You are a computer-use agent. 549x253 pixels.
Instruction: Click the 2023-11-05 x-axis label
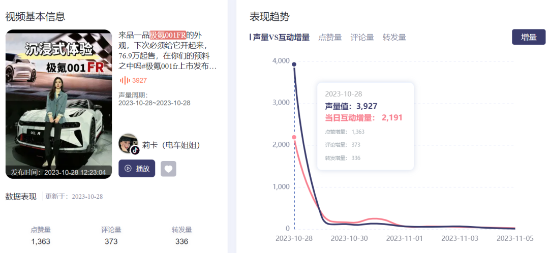pyautogui.click(x=515, y=238)
